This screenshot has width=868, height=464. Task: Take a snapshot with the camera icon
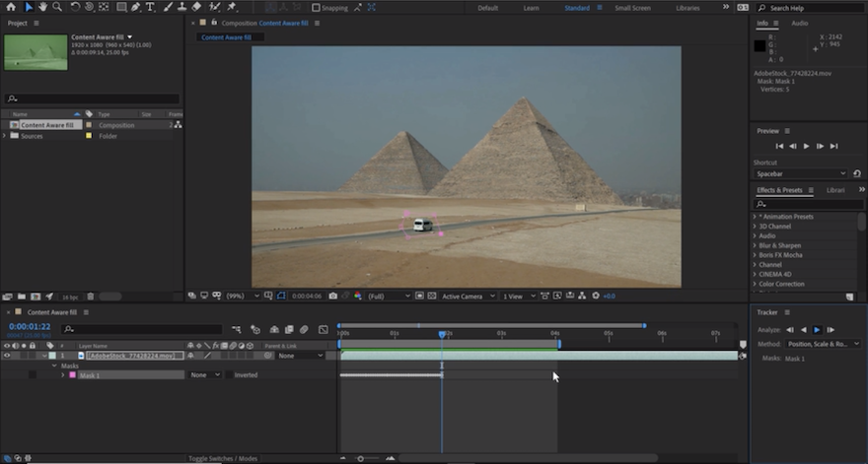point(333,296)
